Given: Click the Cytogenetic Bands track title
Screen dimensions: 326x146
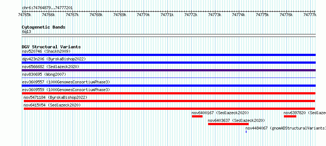Looking at the screenshot, I should (x=44, y=27).
